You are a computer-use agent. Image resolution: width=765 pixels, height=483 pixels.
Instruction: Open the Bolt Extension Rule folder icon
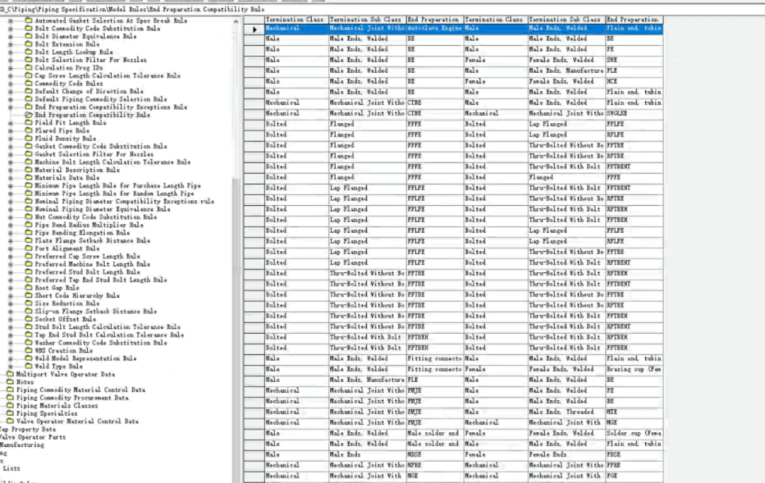click(x=29, y=44)
